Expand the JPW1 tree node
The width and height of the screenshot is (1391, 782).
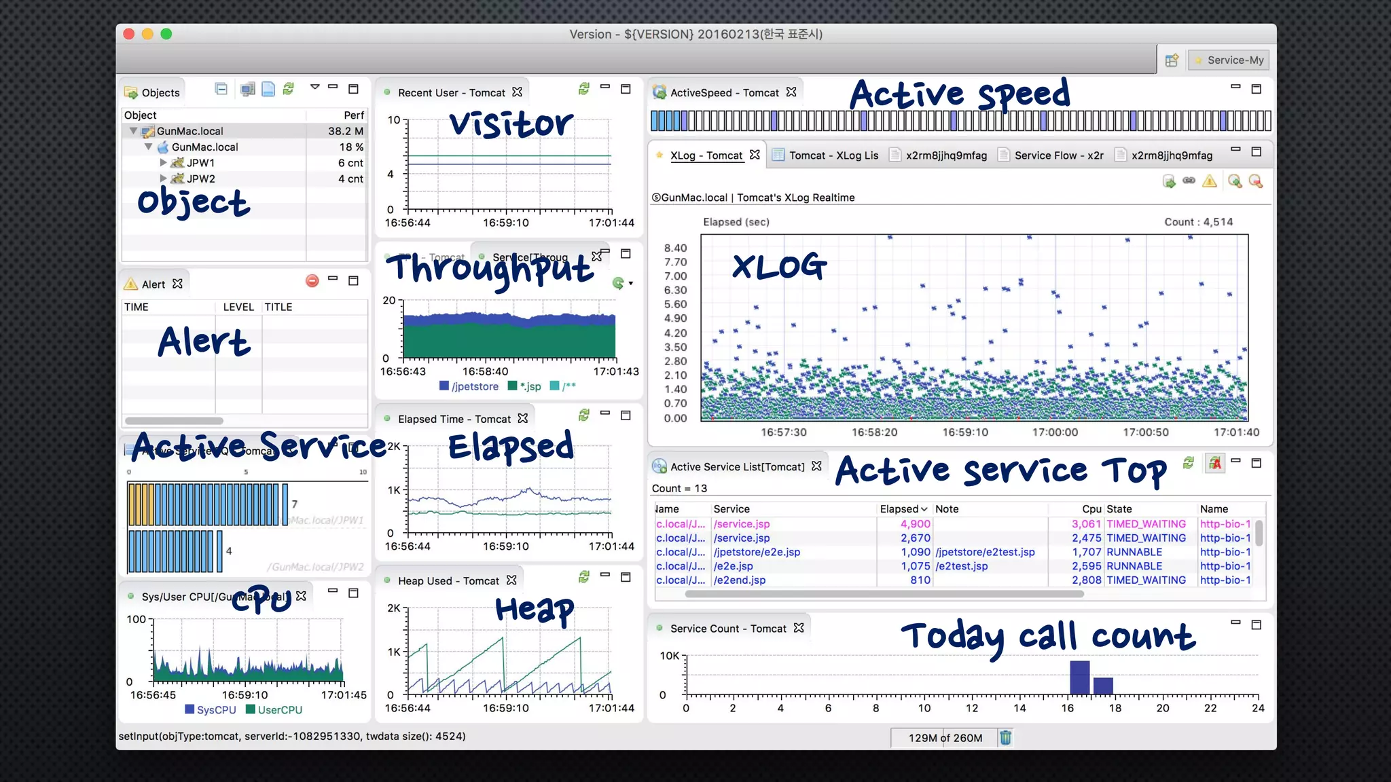(163, 163)
